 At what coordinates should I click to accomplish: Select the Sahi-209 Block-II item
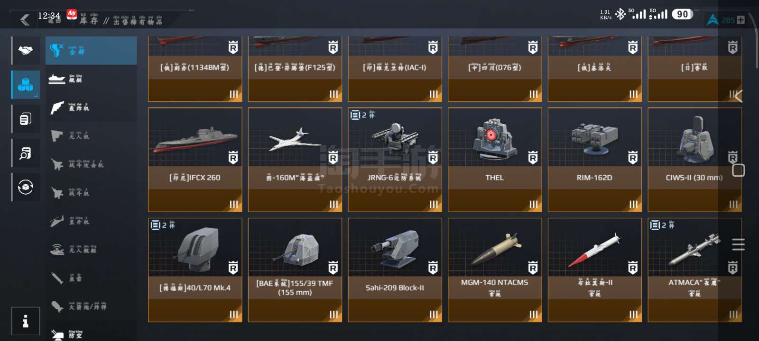(395, 270)
